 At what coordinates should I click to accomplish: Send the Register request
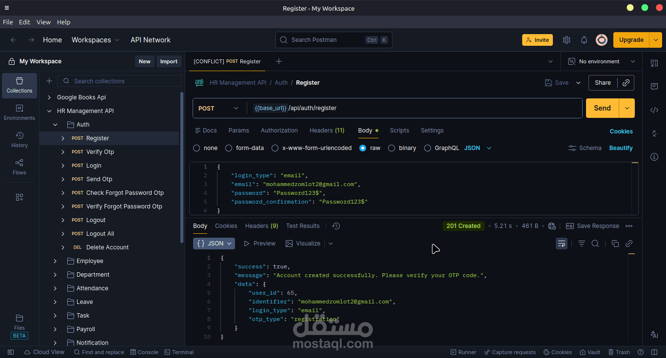602,108
